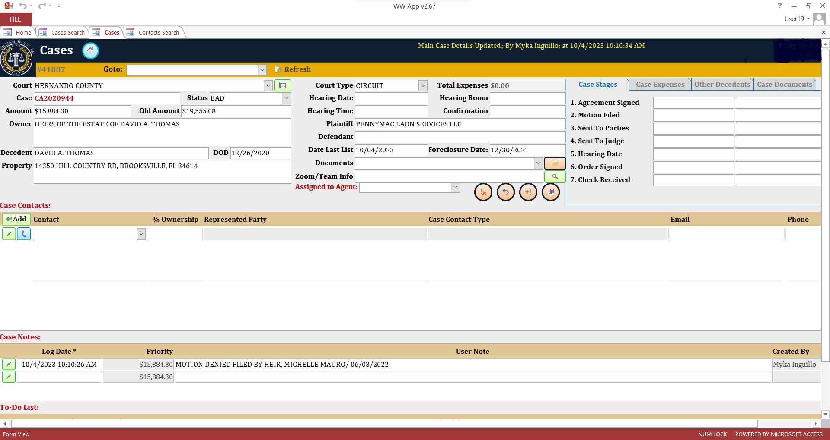Screen dimensions: 830x440
Task: Click the vertical scrollbar down arrow
Action: (x=825, y=414)
